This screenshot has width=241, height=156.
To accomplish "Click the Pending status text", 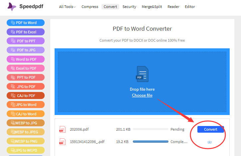I will 177,129.
